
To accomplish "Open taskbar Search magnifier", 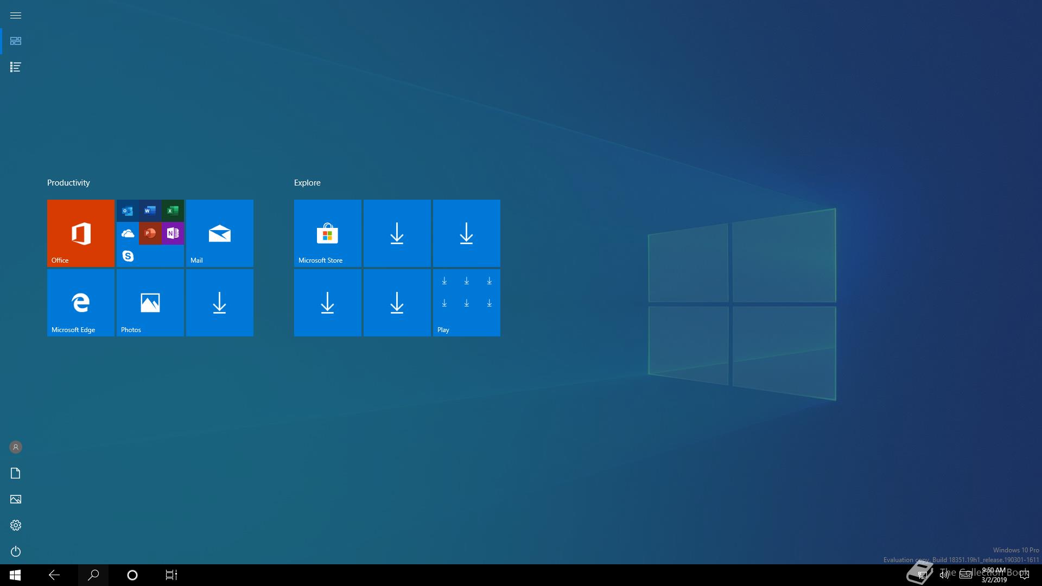I will pos(93,575).
